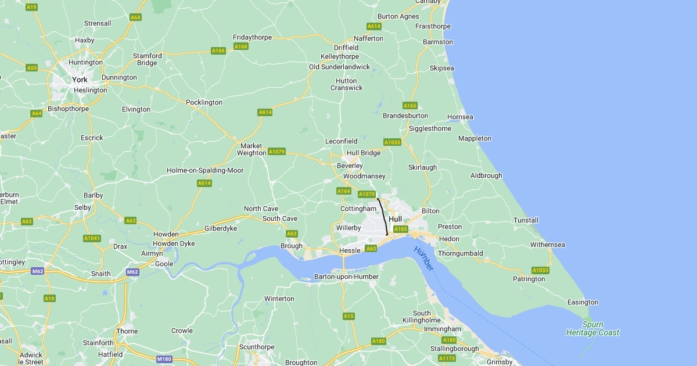697x366 pixels.
Task: Select the Driffield town label
Action: (346, 48)
